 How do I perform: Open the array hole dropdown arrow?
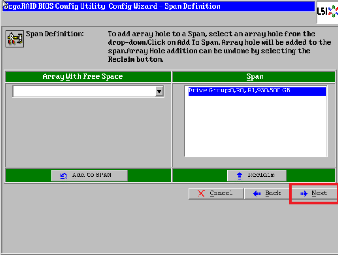(x=159, y=92)
